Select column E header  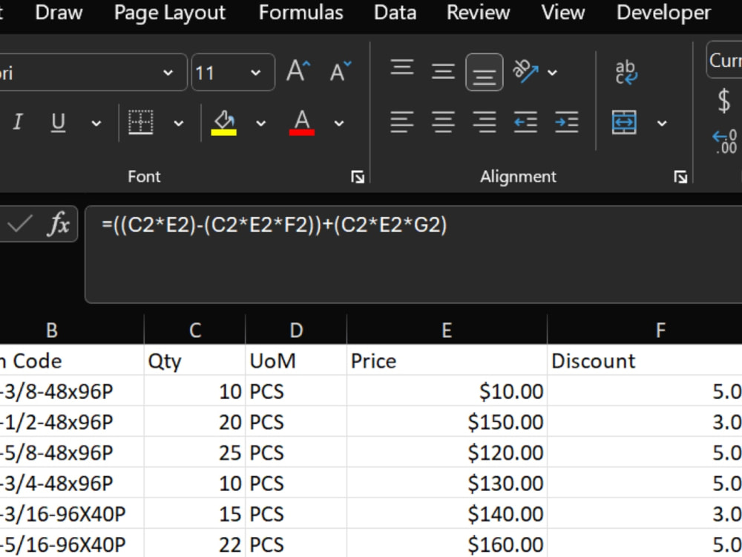(x=447, y=330)
